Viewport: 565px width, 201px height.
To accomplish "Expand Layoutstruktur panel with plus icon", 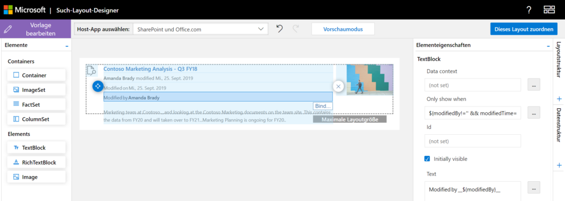I will point(559,99).
